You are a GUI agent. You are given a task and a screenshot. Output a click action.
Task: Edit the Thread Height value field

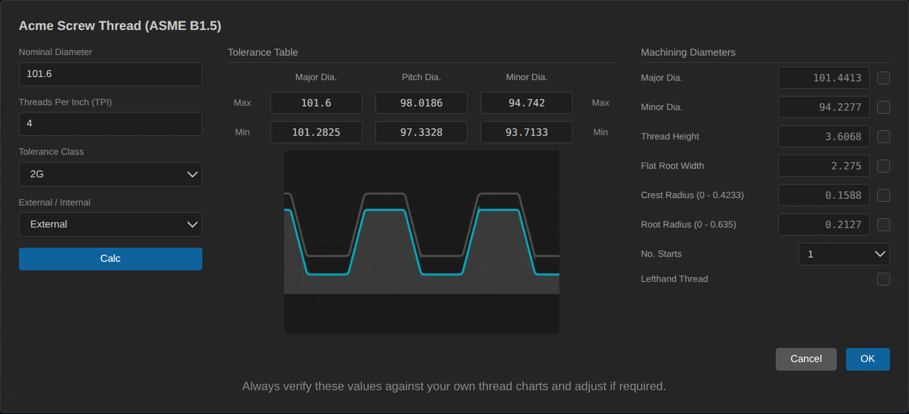[823, 137]
